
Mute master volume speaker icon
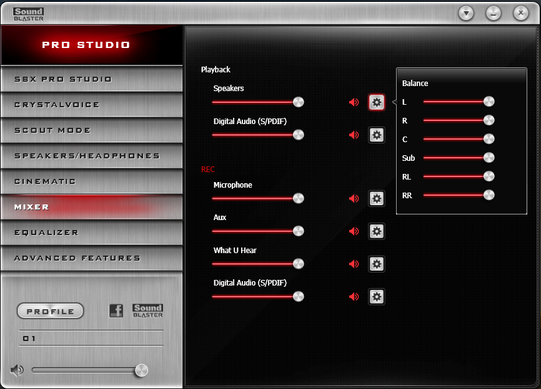tap(17, 370)
